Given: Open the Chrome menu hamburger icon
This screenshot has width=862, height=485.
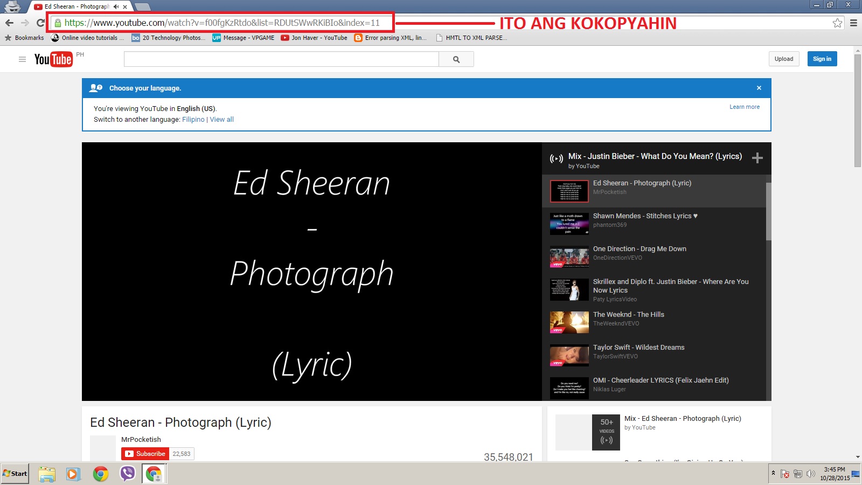Looking at the screenshot, I should 853,23.
